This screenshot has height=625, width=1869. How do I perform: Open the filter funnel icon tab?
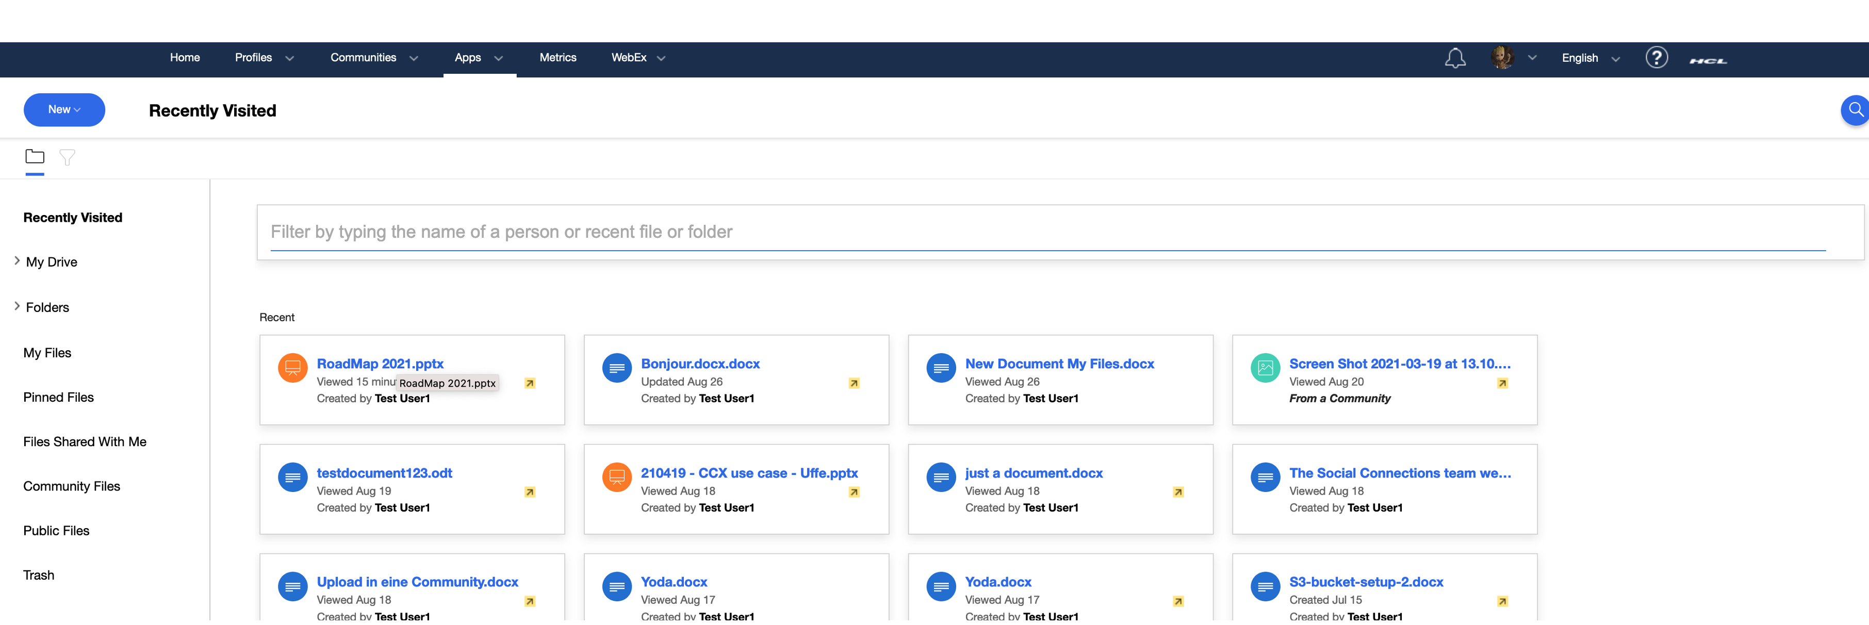point(68,157)
